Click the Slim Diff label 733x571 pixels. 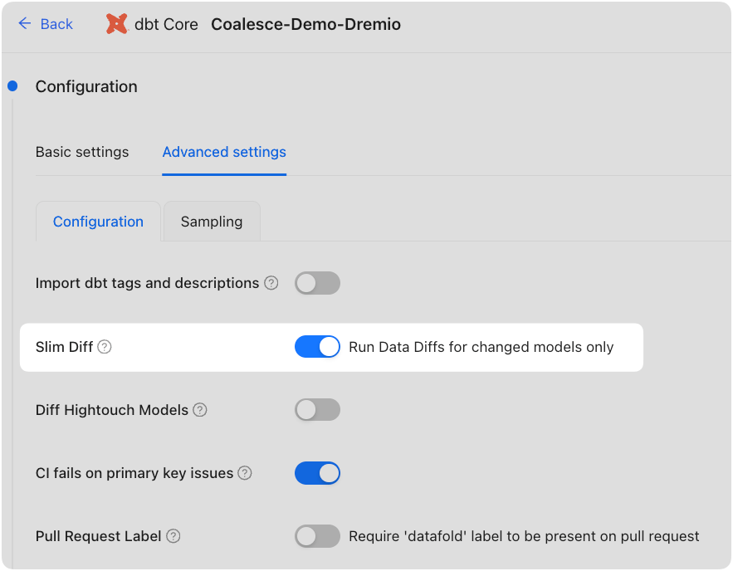click(64, 347)
